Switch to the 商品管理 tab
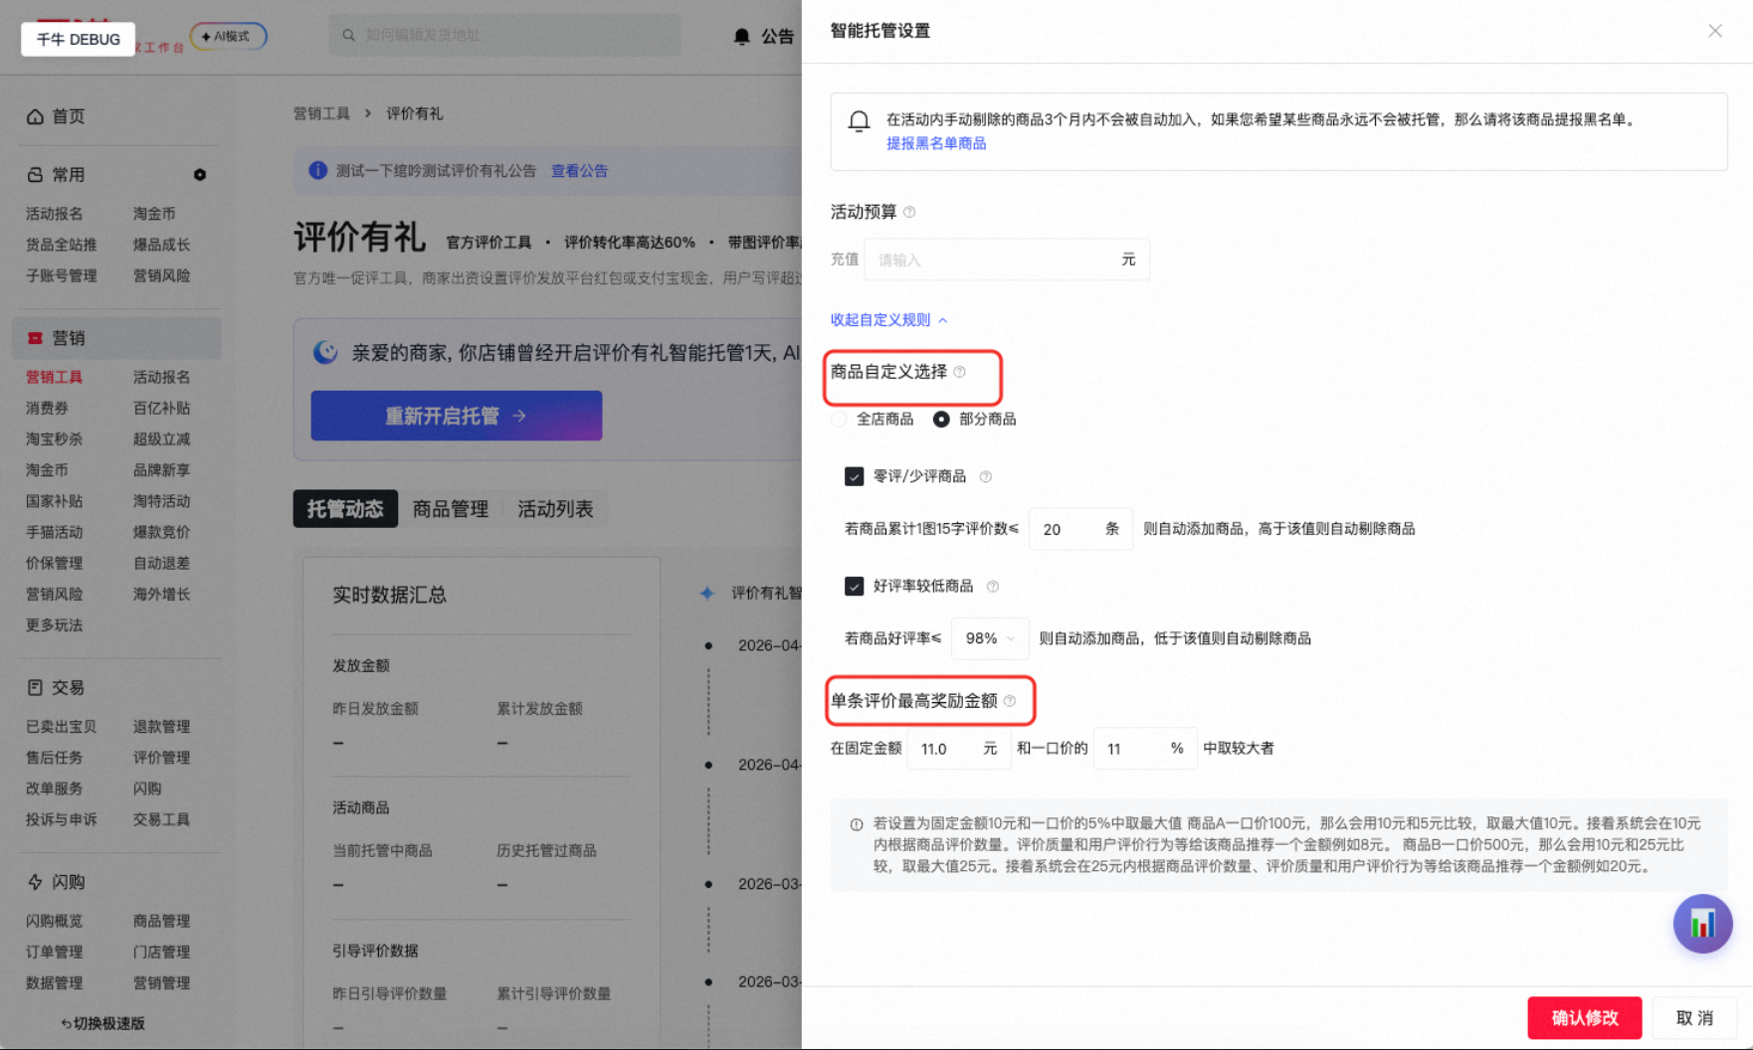 tap(451, 509)
